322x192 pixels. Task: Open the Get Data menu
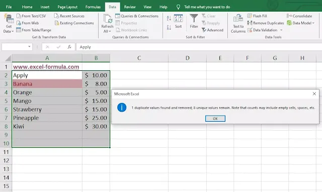[x=9, y=24]
